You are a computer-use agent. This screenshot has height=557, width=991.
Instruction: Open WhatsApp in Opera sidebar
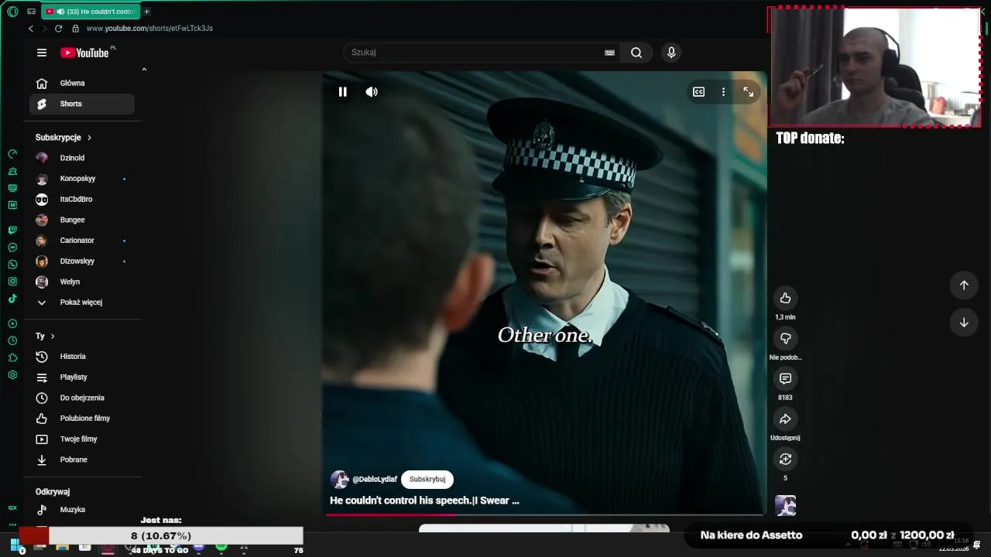(x=12, y=265)
